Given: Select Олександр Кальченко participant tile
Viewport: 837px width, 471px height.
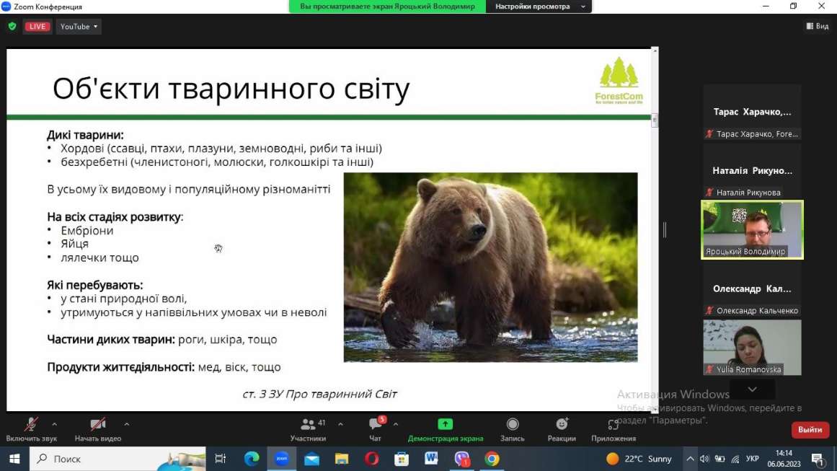Looking at the screenshot, I should [752, 289].
